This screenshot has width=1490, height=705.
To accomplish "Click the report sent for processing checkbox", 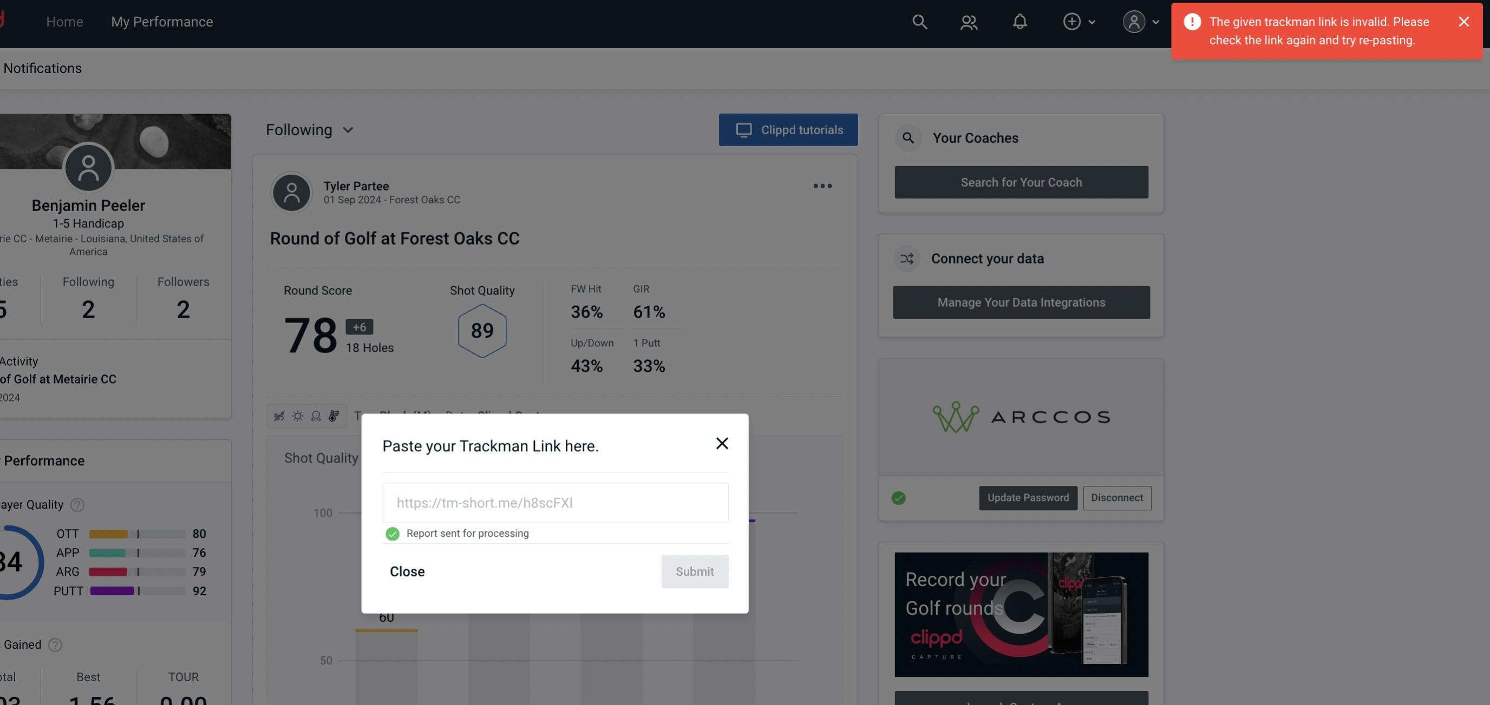I will tap(390, 533).
